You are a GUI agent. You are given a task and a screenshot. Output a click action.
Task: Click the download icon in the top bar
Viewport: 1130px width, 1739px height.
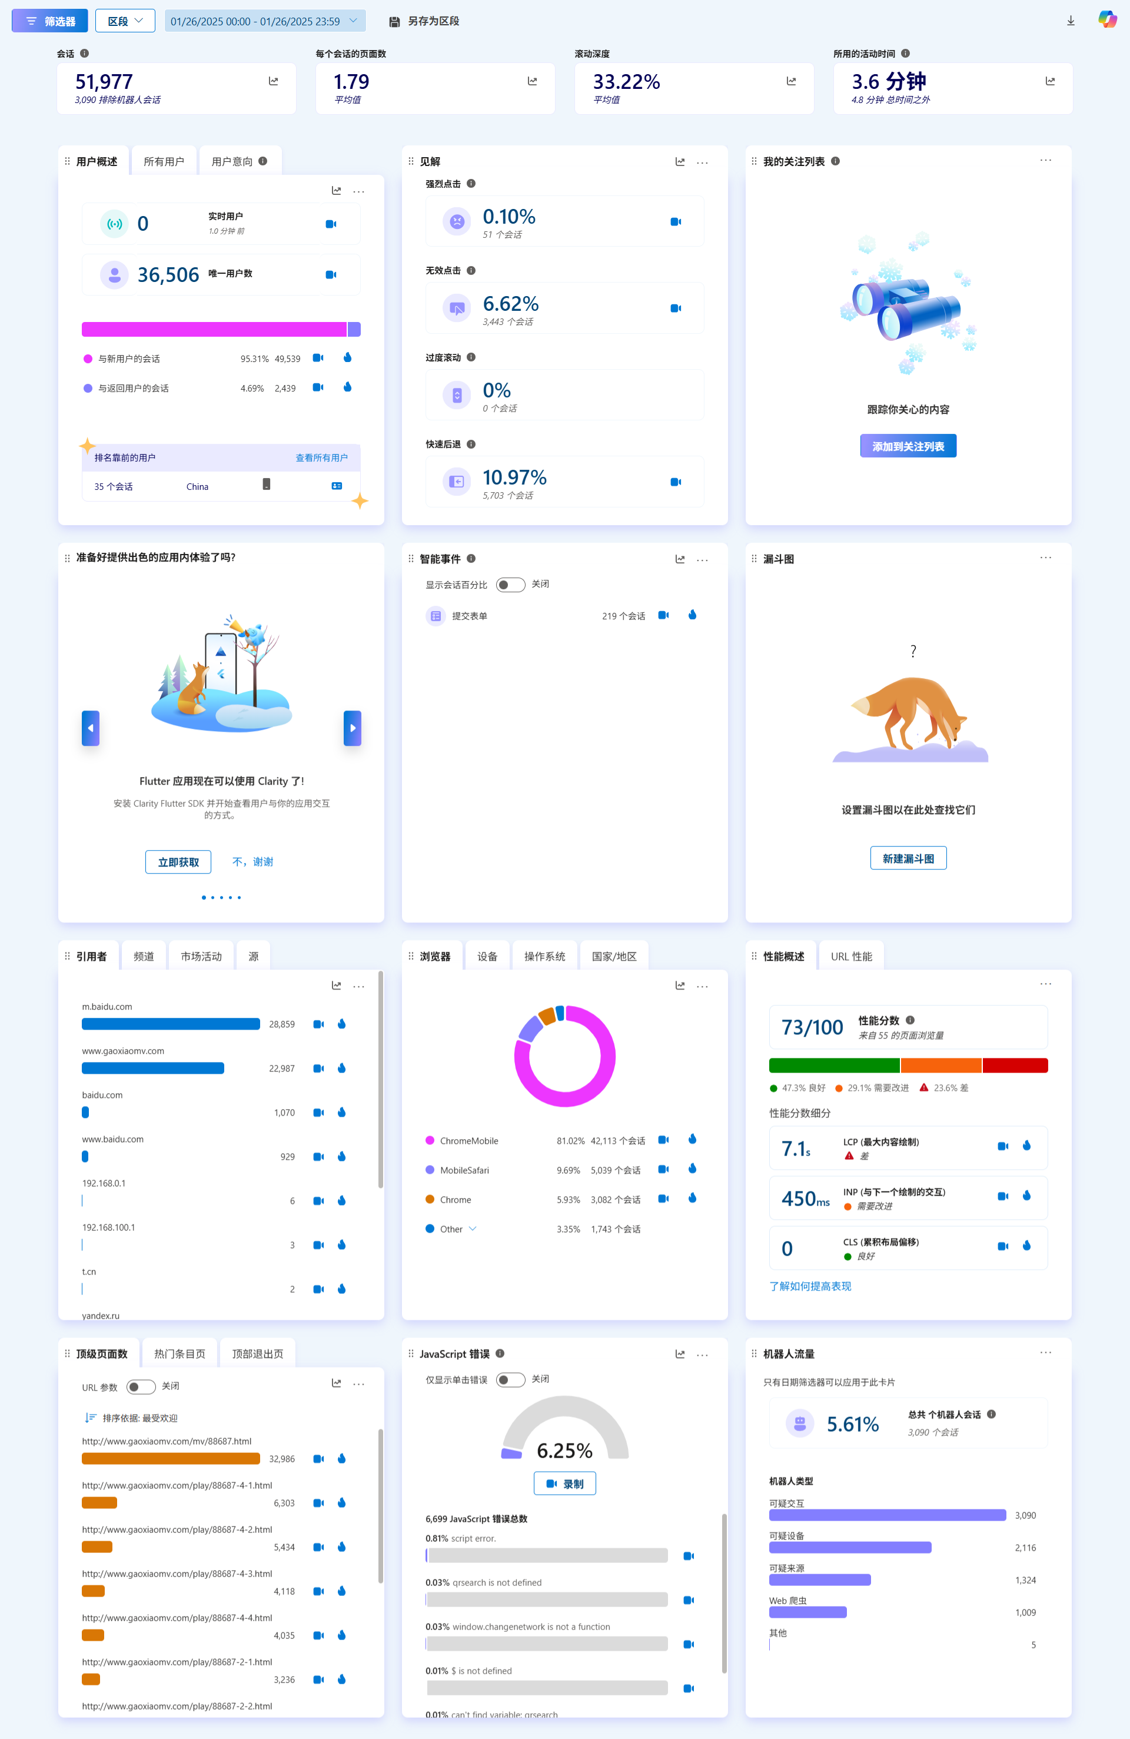1070,21
